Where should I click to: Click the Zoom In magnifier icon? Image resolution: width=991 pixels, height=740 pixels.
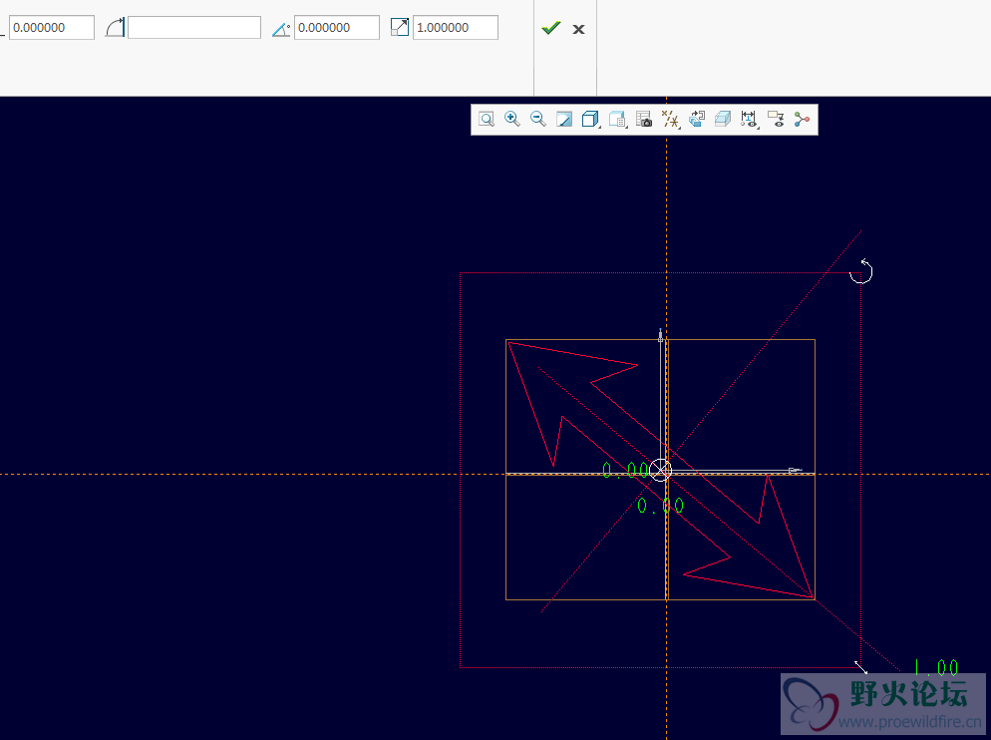tap(512, 120)
